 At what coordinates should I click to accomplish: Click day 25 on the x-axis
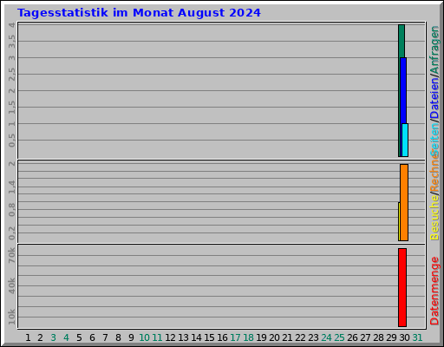coord(339,337)
